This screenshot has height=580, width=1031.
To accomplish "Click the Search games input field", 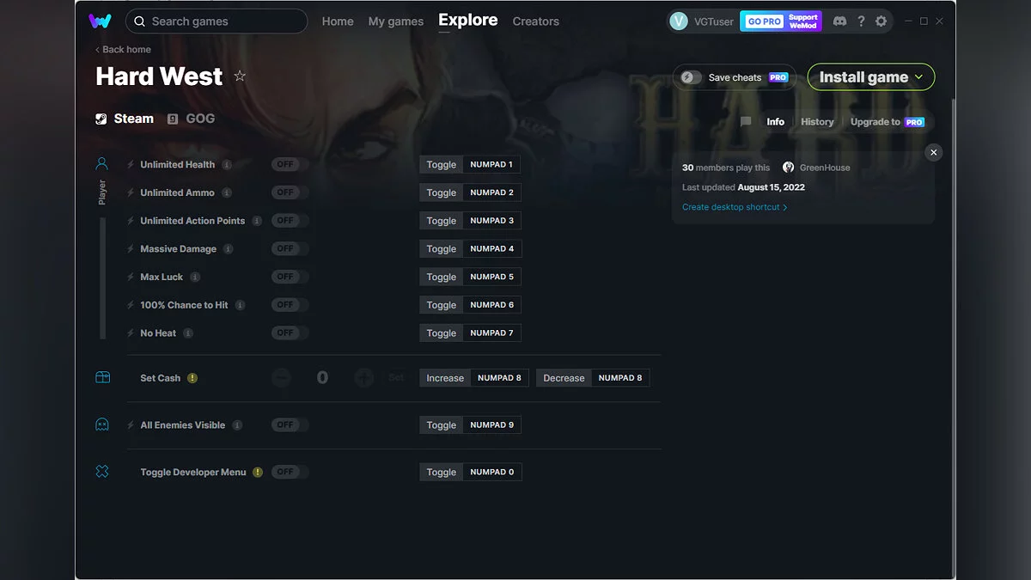I will pos(217,21).
